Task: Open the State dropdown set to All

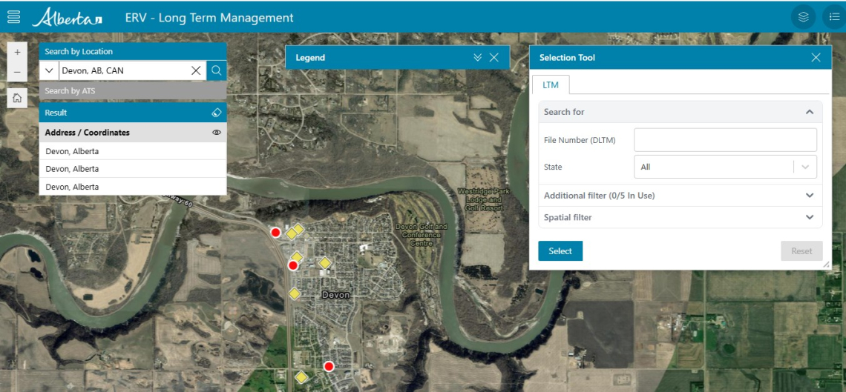Action: tap(725, 167)
